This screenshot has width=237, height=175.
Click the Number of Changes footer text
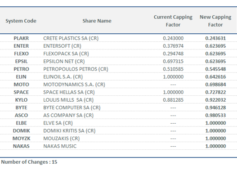29,162
